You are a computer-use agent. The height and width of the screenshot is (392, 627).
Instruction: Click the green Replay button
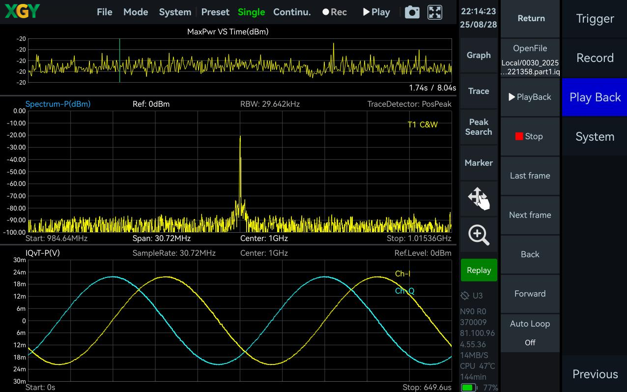[479, 270]
